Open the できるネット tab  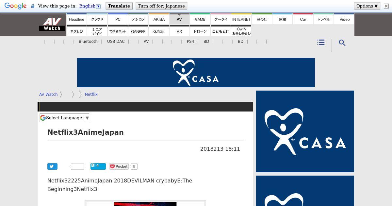(118, 31)
